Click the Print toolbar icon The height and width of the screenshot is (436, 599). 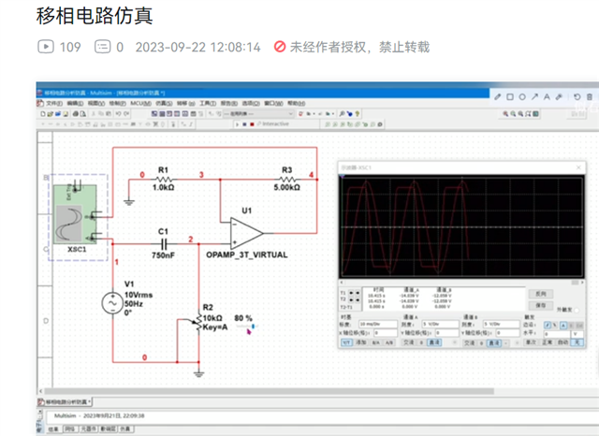point(75,114)
